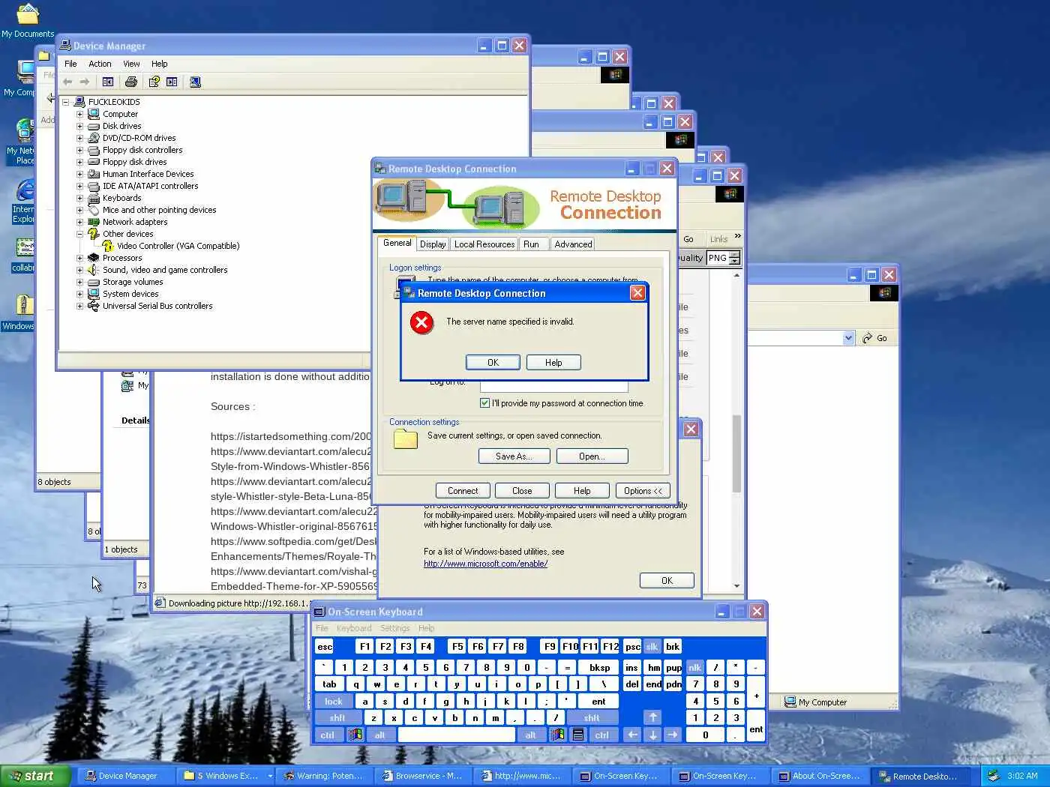Click scrollbar down arrow in browser window
Viewport: 1050px width, 787px height.
coord(736,586)
